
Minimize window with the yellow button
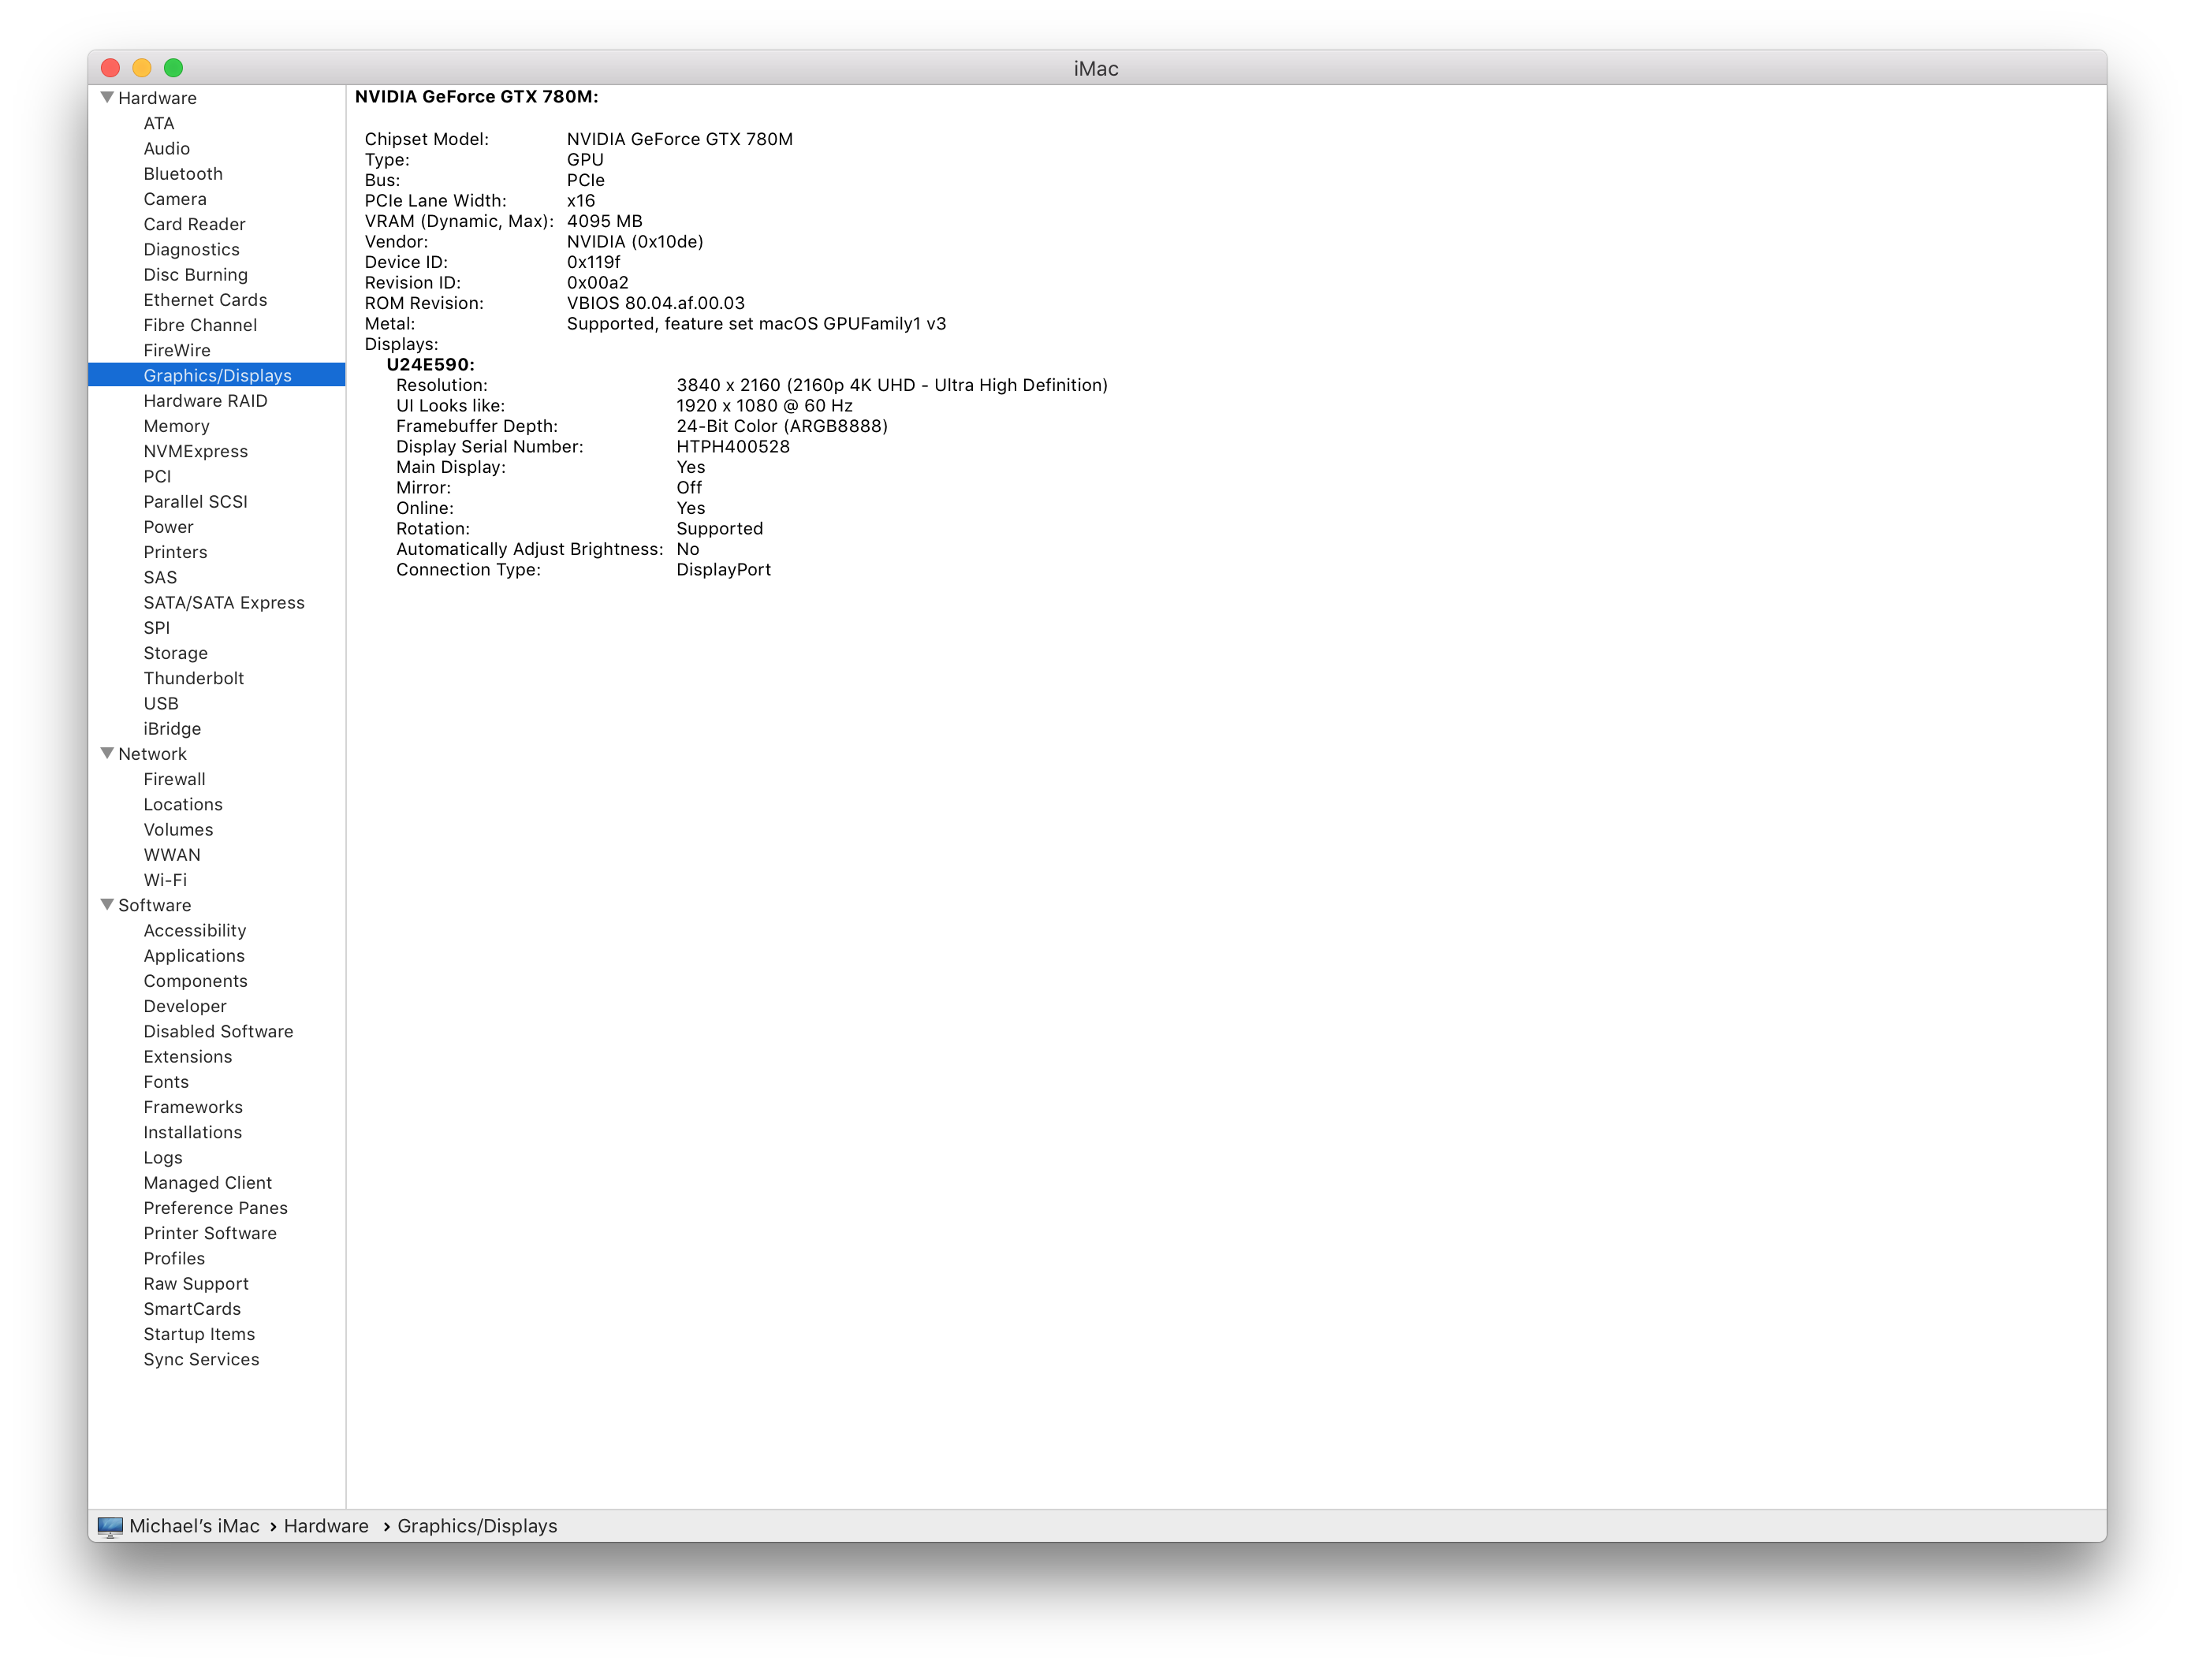[142, 68]
